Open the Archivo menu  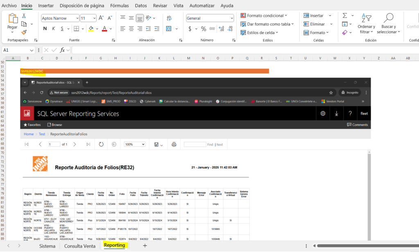[x=9, y=6]
